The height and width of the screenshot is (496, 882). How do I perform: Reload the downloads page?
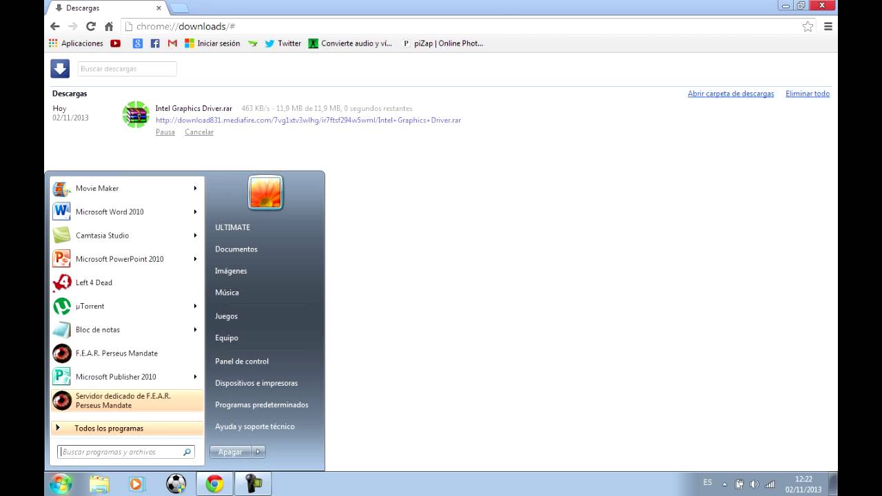coord(91,26)
